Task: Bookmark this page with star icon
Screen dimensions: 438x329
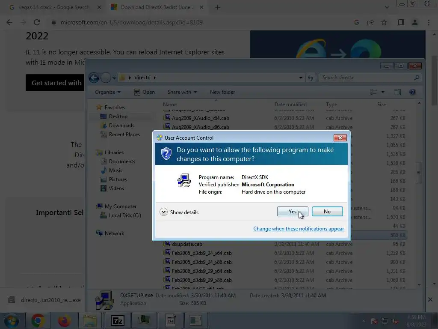Action: pos(384,22)
